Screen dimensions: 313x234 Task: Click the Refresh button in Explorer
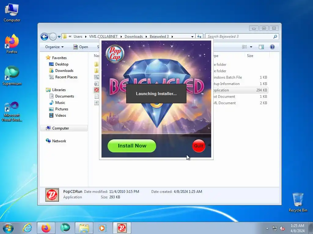[199, 37]
